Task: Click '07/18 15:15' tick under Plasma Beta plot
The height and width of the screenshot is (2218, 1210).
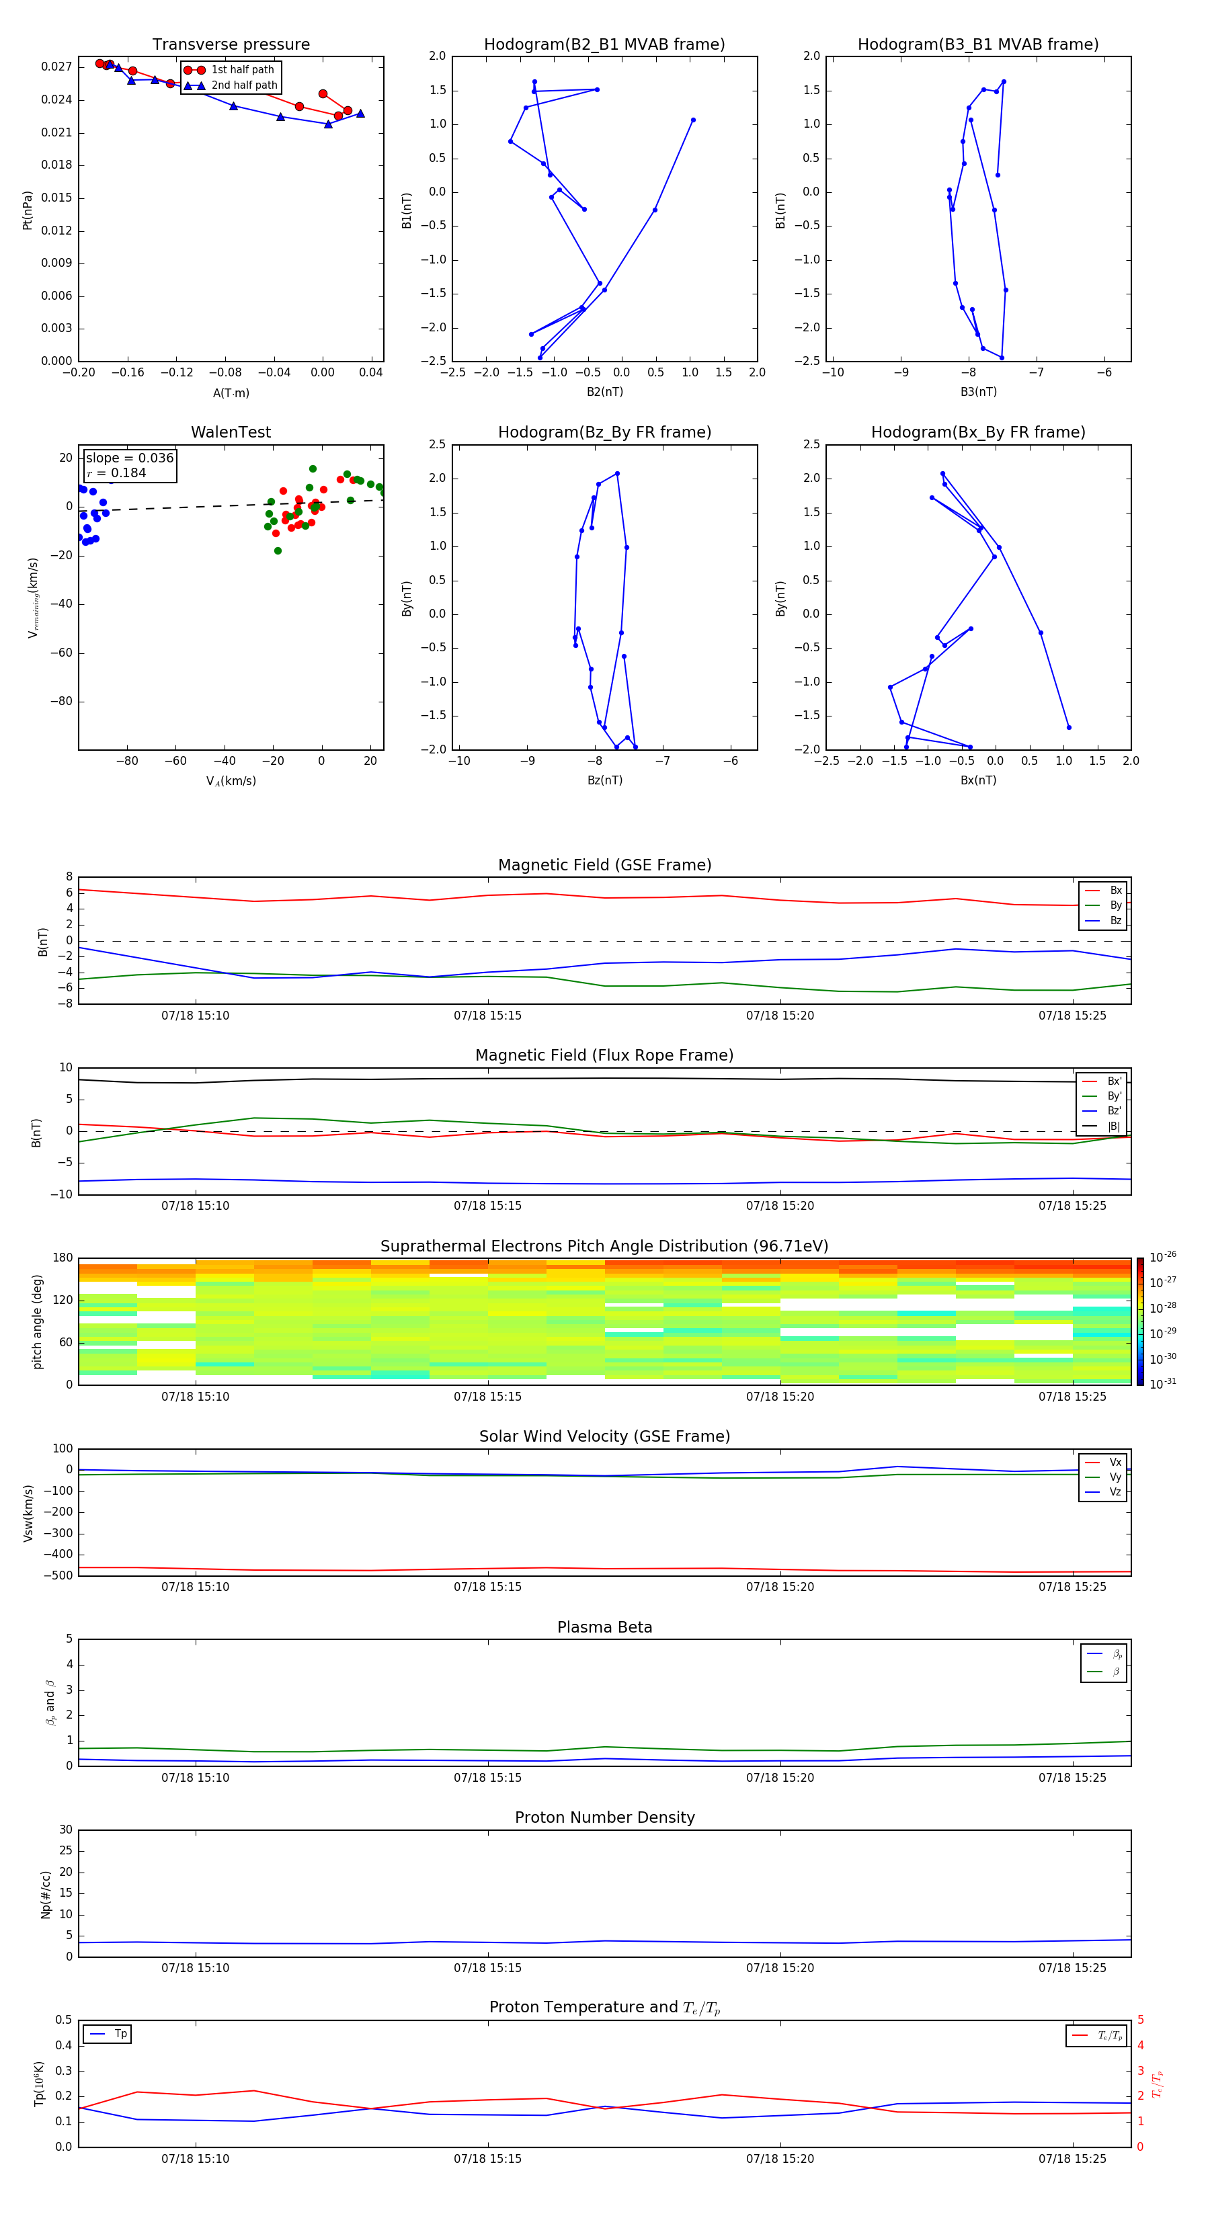Action: pos(487,1778)
